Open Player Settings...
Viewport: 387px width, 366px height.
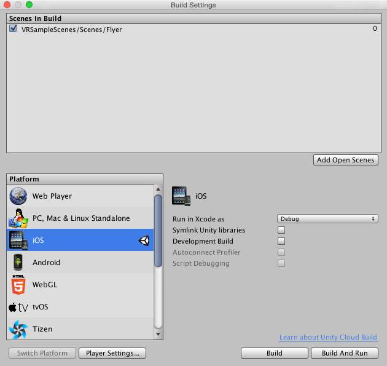pos(112,353)
